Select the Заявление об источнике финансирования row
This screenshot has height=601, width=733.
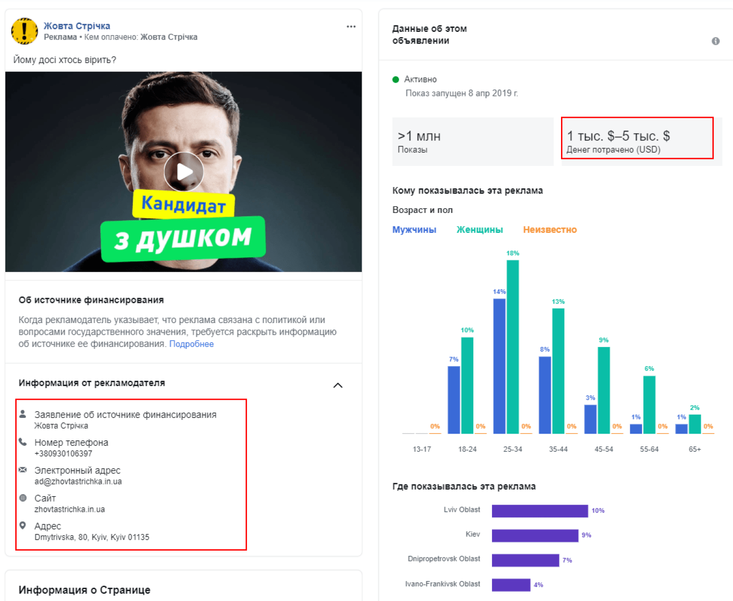point(125,419)
